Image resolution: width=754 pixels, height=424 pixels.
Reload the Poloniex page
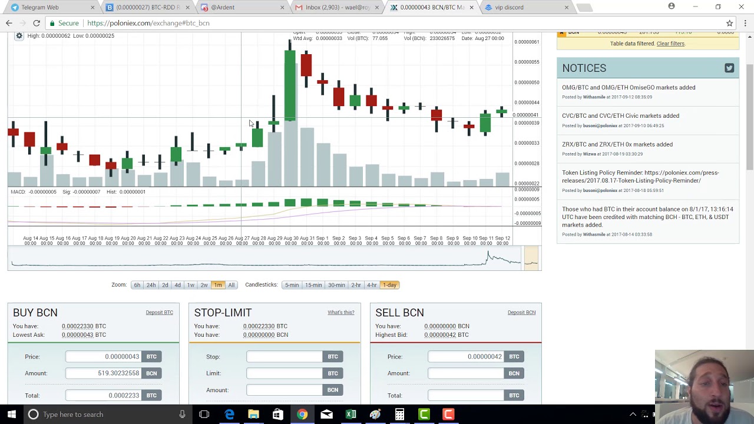click(x=37, y=23)
